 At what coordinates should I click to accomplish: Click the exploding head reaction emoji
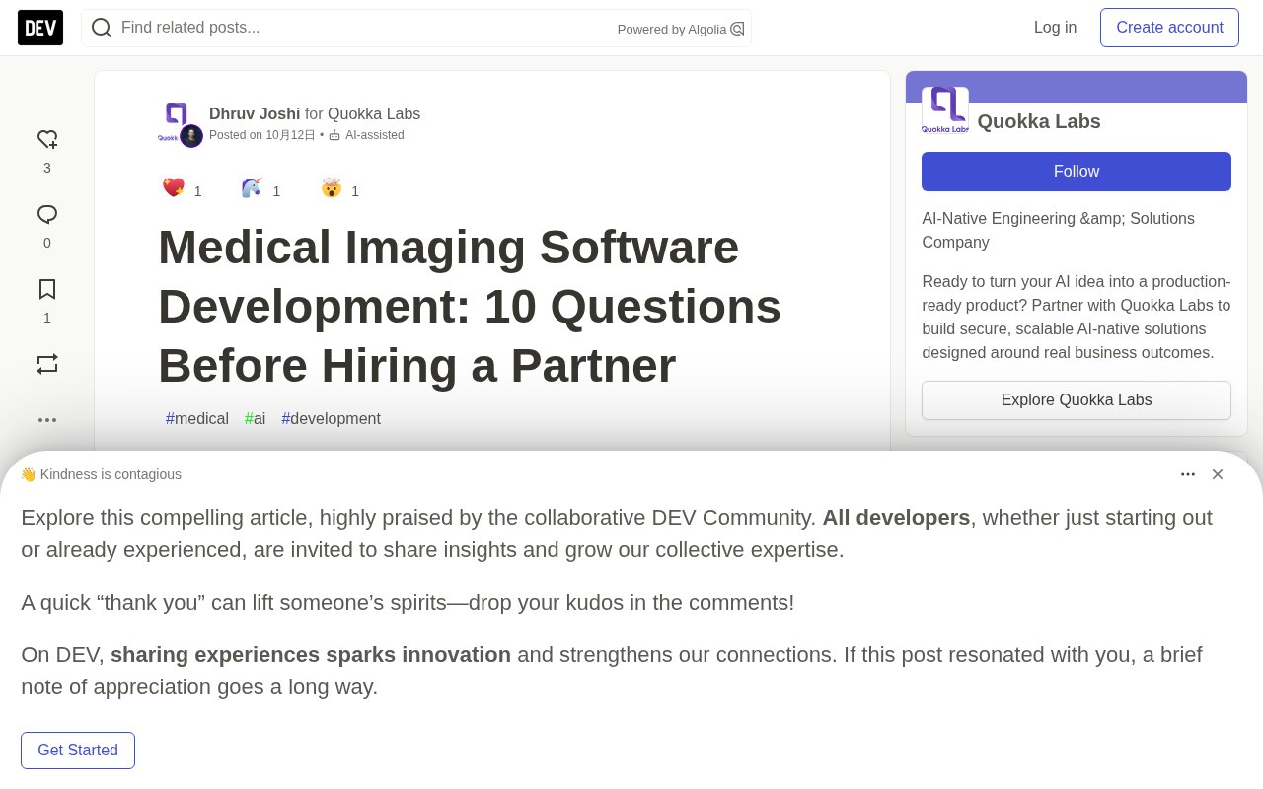pyautogui.click(x=332, y=188)
